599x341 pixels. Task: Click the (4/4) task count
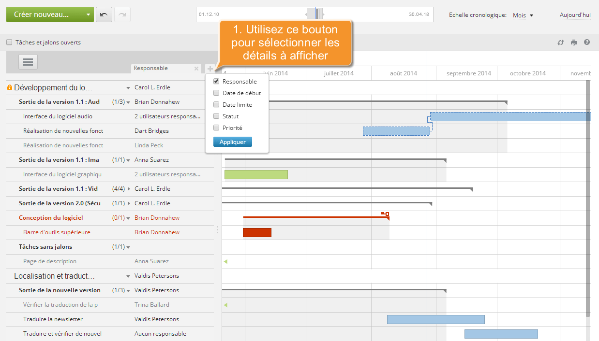coord(119,189)
